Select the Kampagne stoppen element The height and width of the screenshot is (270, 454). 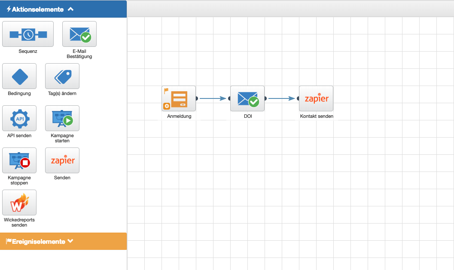coord(19,160)
